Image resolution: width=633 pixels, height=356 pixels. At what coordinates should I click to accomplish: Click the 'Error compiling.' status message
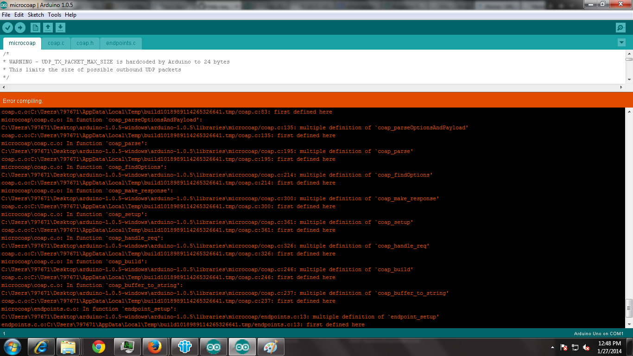(23, 101)
